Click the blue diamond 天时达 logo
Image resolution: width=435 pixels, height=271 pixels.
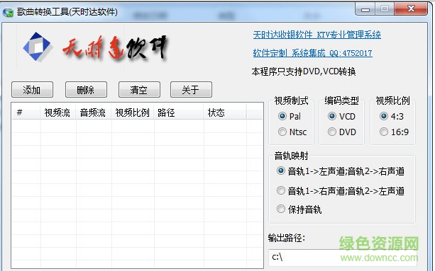click(38, 47)
